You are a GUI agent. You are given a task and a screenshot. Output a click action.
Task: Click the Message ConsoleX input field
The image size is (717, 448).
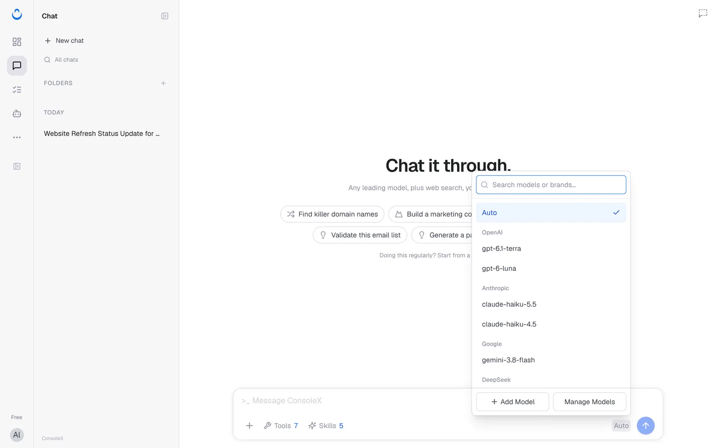354,401
